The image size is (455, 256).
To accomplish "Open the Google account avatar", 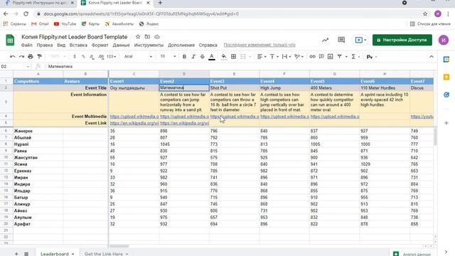I will 444,40.
